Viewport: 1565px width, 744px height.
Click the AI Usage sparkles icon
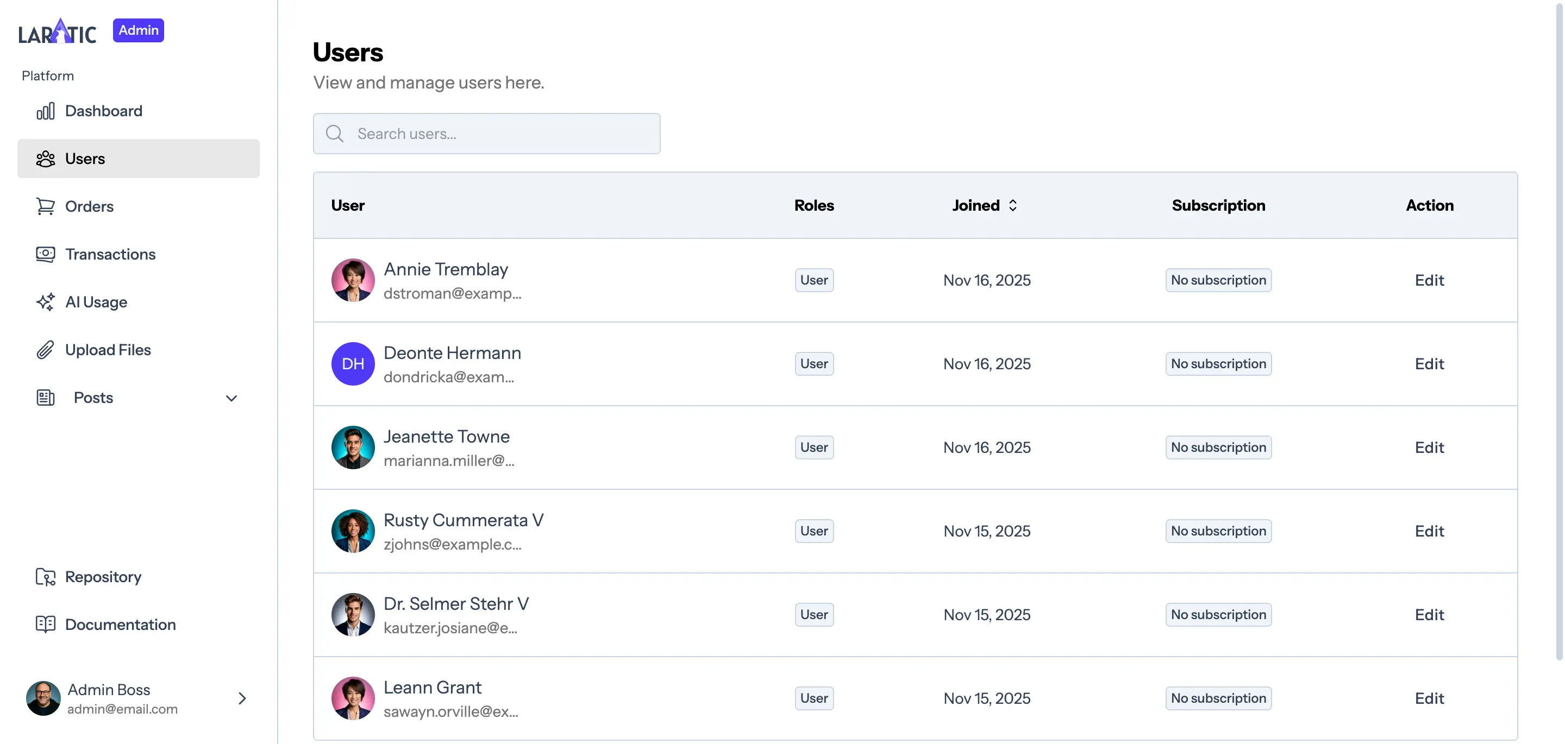point(46,302)
